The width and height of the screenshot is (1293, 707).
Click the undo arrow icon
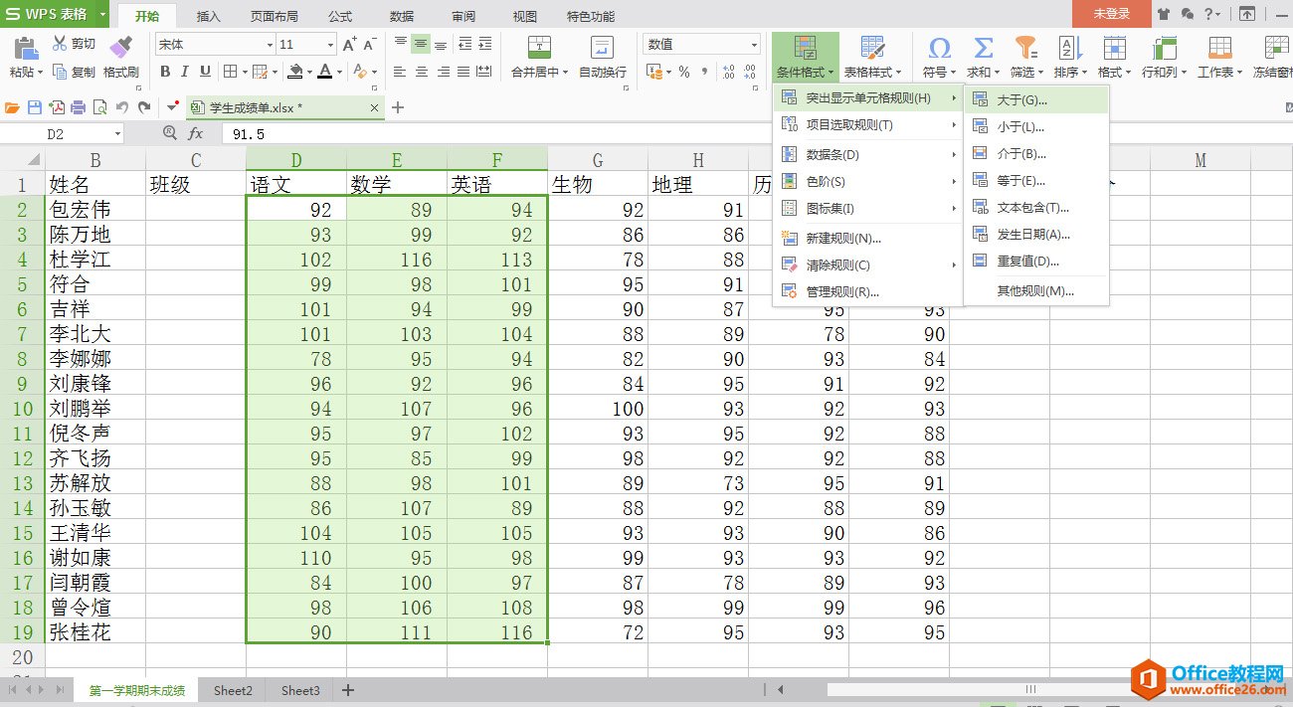[x=122, y=107]
